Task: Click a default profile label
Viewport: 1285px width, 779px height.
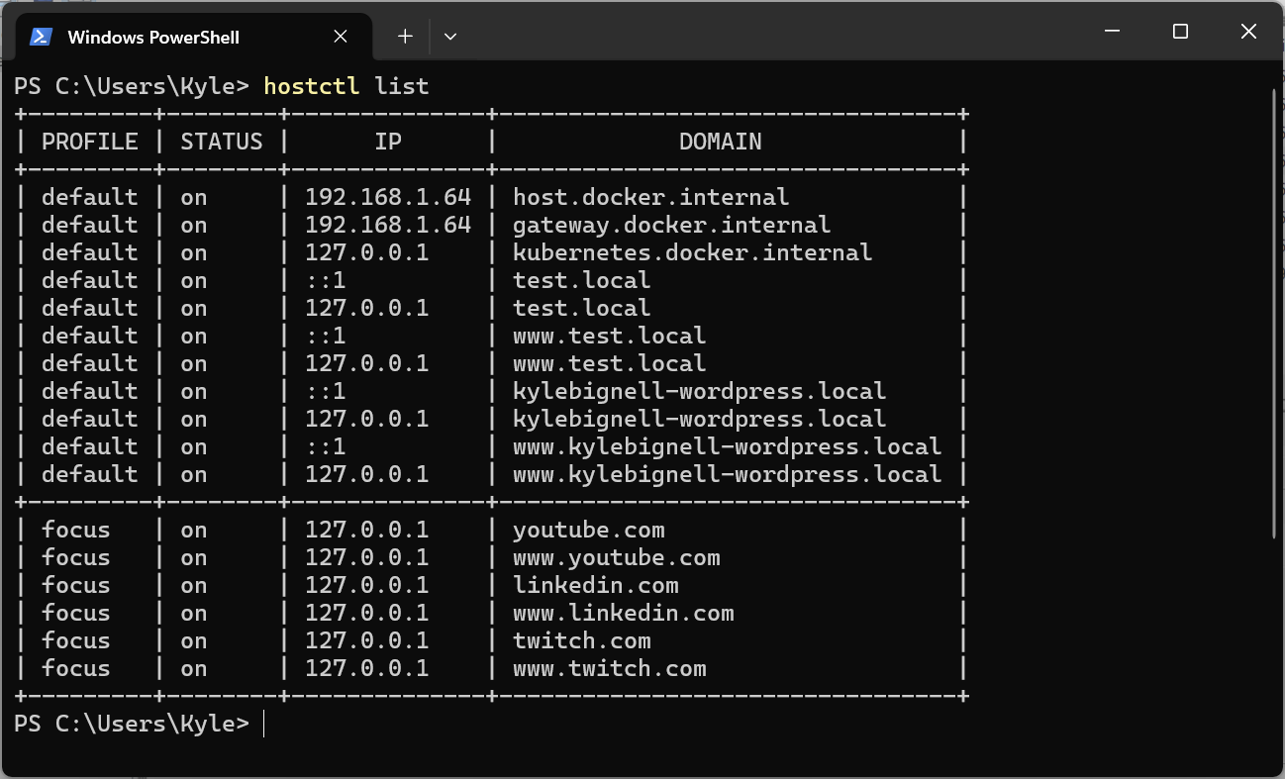Action: point(89,197)
